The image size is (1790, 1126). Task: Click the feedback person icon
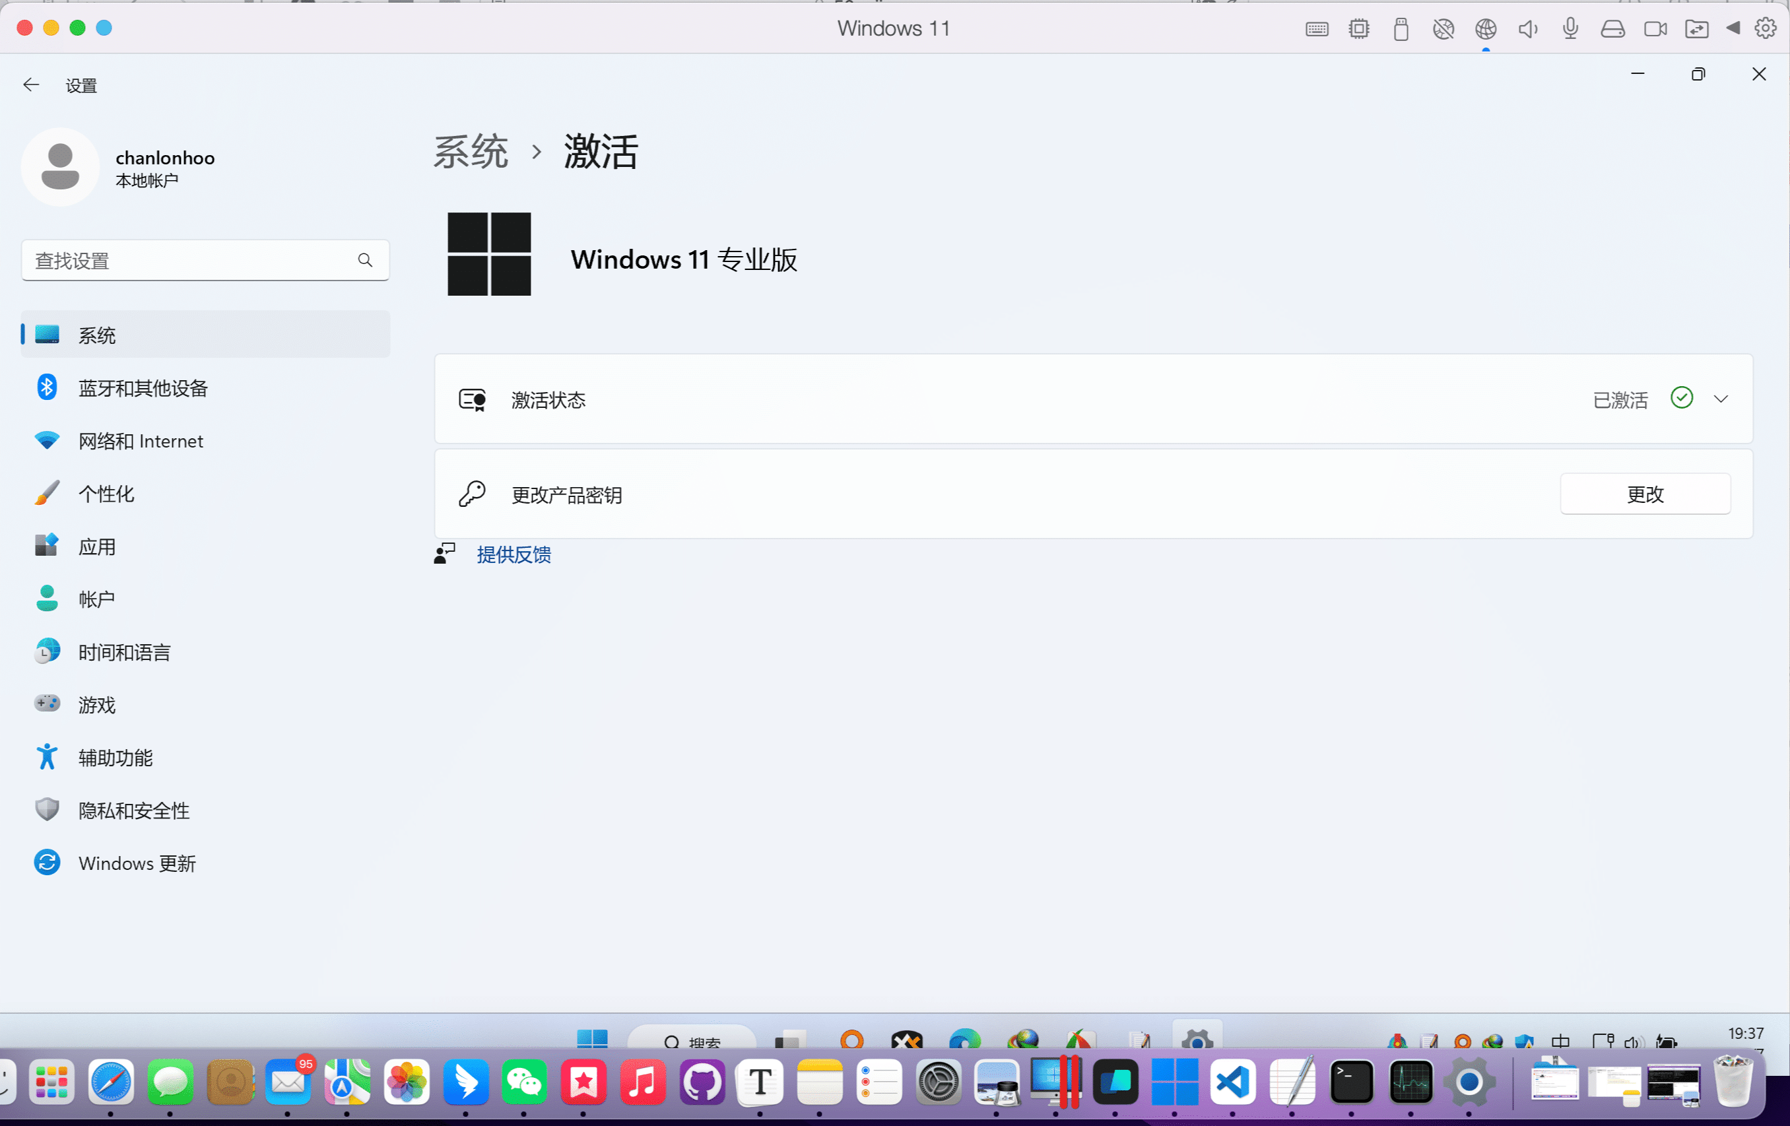click(444, 554)
